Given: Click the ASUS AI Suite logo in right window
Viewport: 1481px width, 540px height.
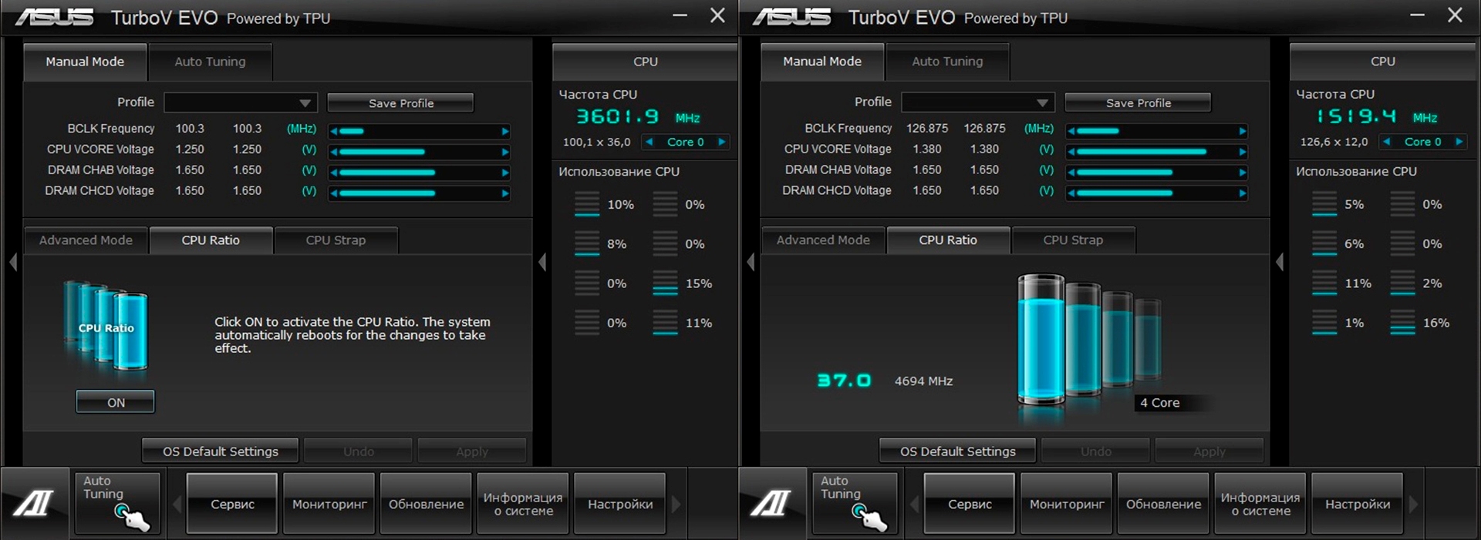Looking at the screenshot, I should point(772,504).
